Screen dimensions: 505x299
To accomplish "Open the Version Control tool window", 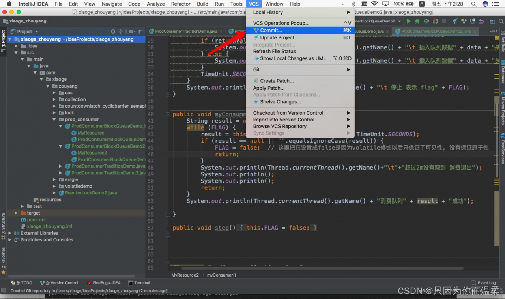I will [x=59, y=283].
